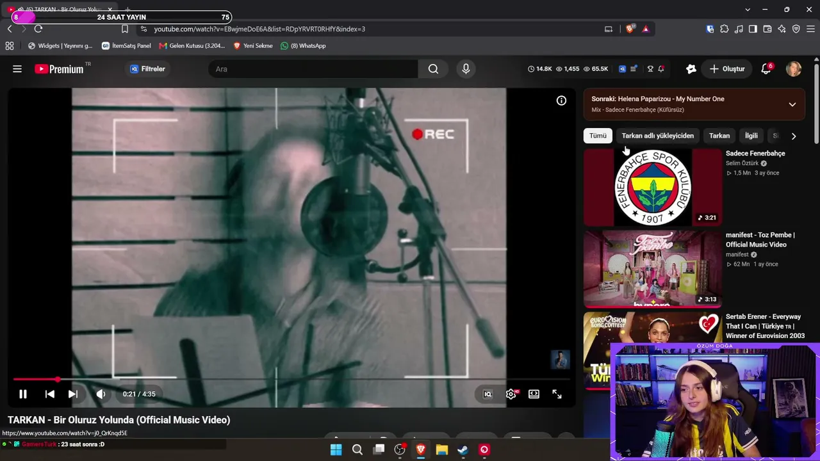
Task: Bookmark this page in the address bar
Action: 125,29
